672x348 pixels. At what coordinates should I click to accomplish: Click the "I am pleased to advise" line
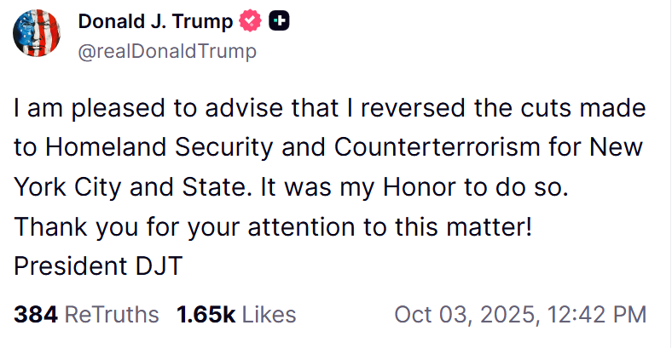329,109
